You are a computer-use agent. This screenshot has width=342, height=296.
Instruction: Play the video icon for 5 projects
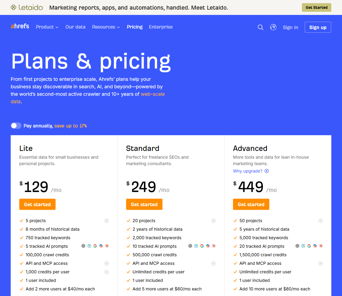[107, 221]
